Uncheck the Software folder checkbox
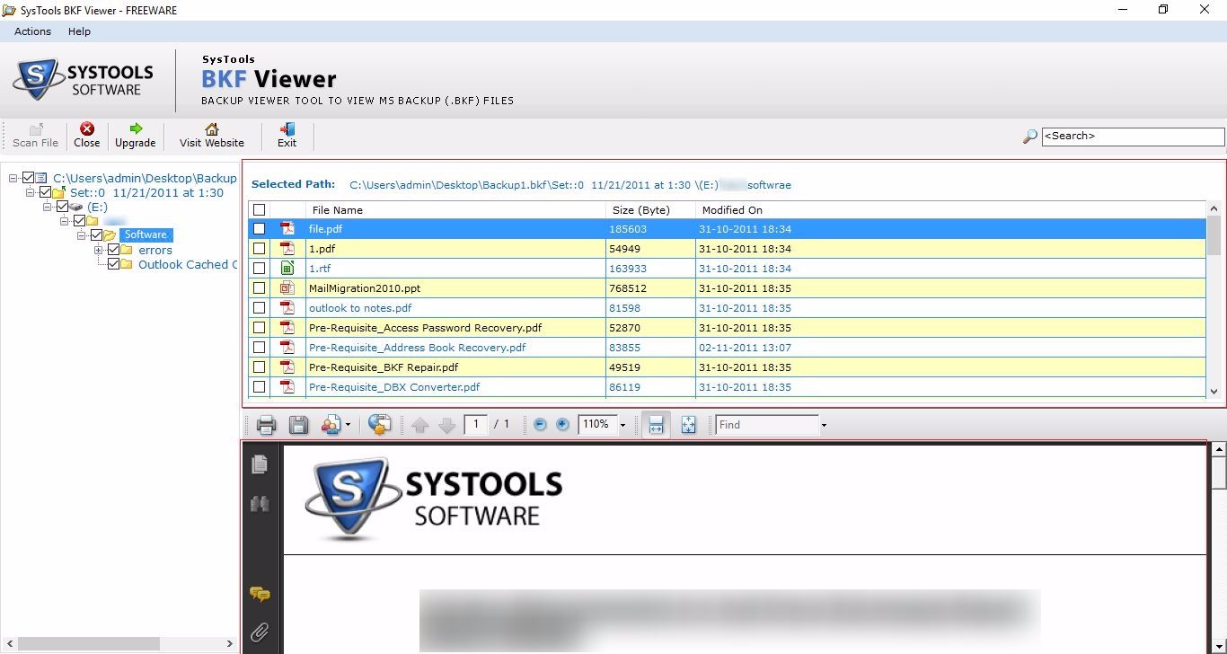1227x654 pixels. point(96,235)
